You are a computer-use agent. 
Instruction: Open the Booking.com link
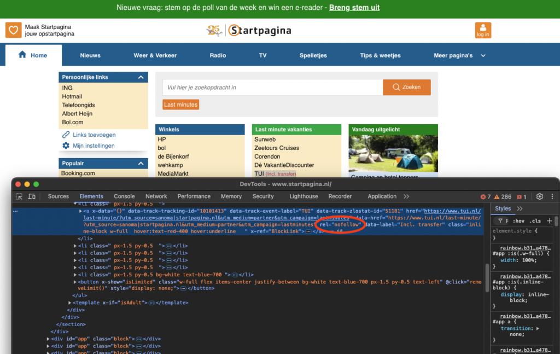[x=78, y=173]
